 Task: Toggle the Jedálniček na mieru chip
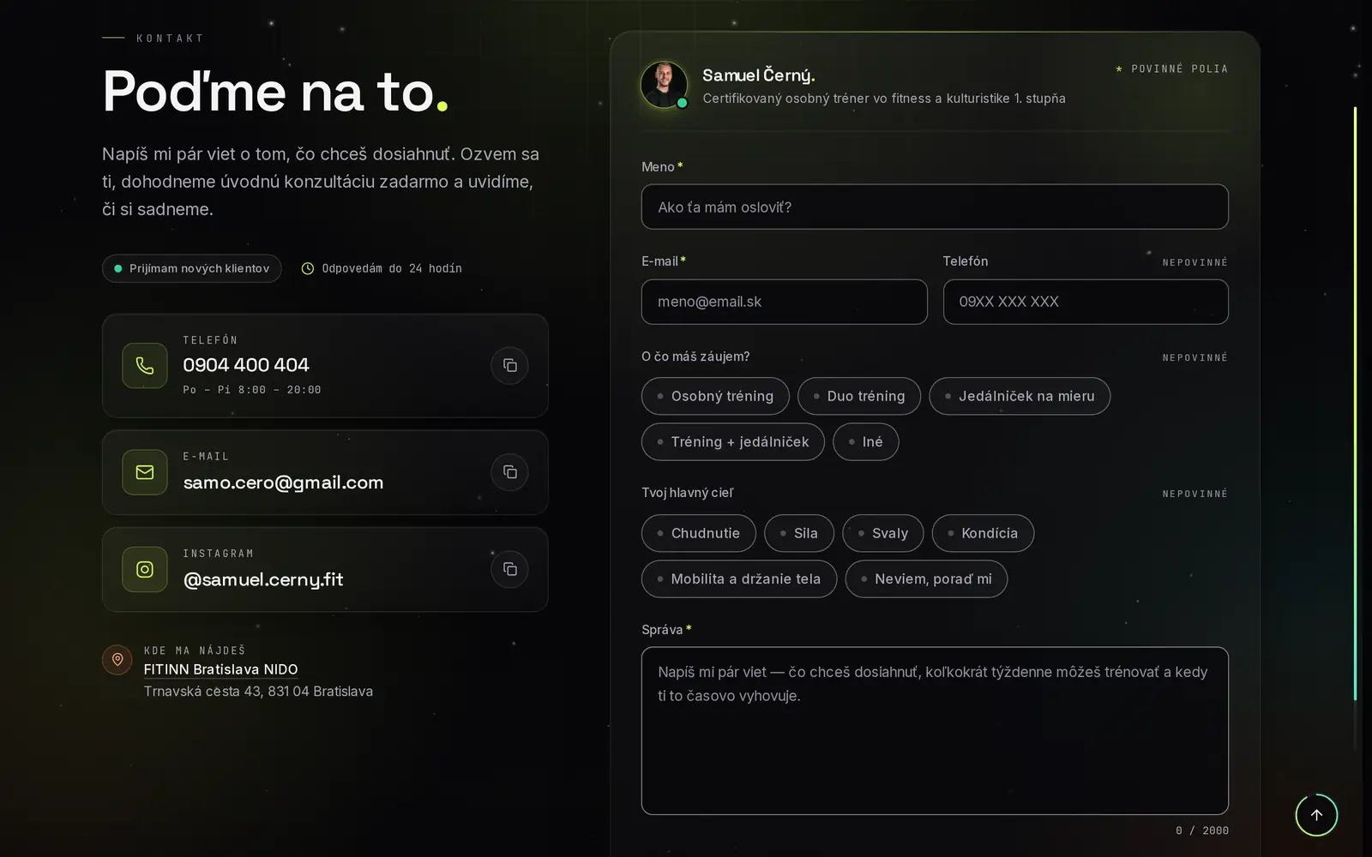point(1020,396)
